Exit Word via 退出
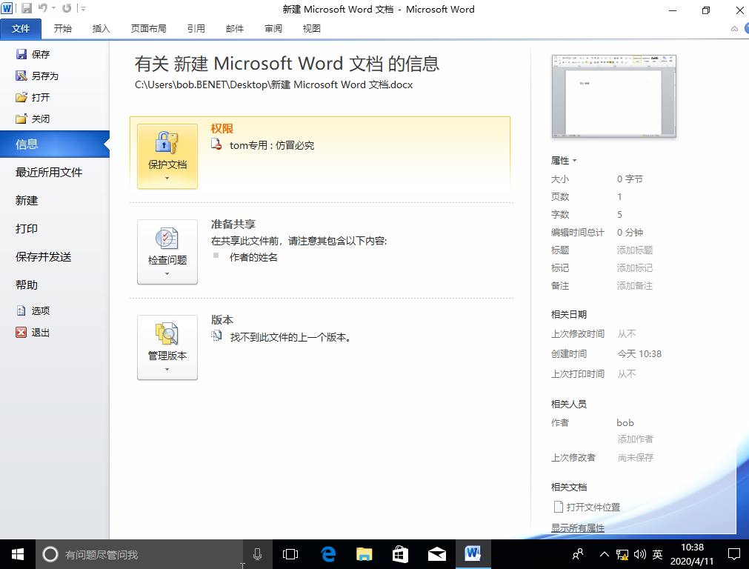Image resolution: width=749 pixels, height=569 pixels. (x=33, y=332)
